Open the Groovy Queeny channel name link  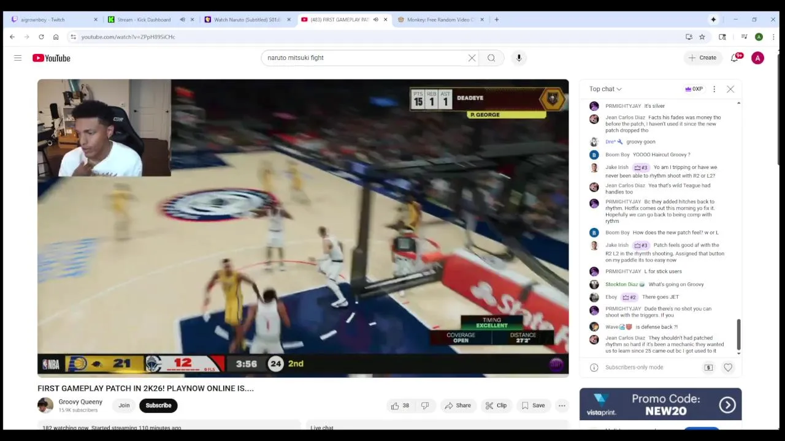point(80,402)
